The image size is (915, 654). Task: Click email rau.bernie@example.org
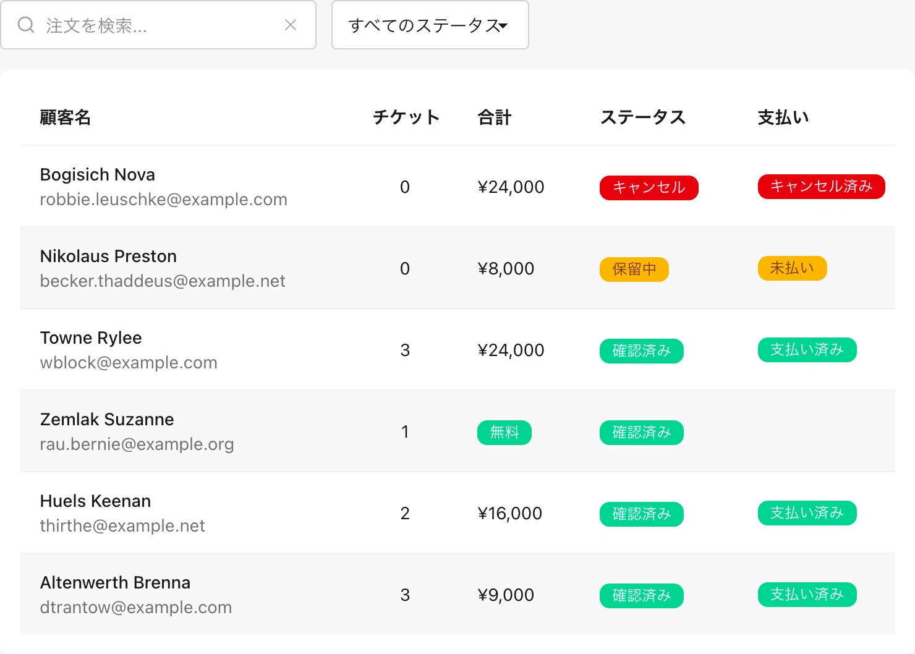pyautogui.click(x=137, y=444)
